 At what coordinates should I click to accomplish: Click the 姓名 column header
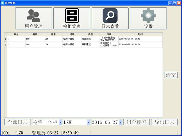coord(53,34)
